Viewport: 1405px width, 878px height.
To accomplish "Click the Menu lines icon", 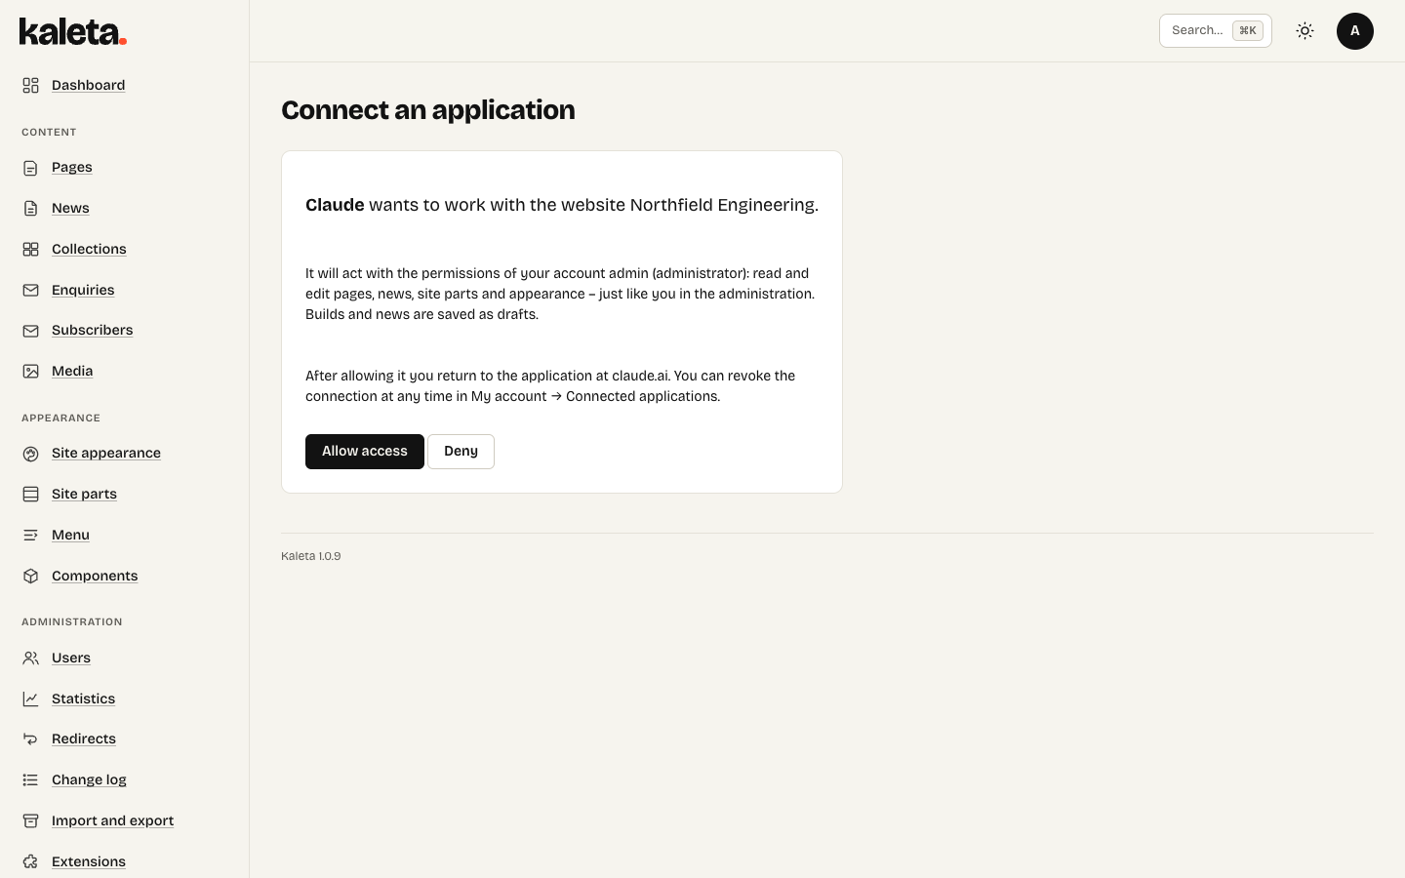I will click(31, 536).
